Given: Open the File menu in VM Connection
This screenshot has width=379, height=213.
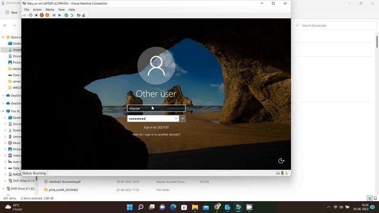Looking at the screenshot, I should 27,9.
